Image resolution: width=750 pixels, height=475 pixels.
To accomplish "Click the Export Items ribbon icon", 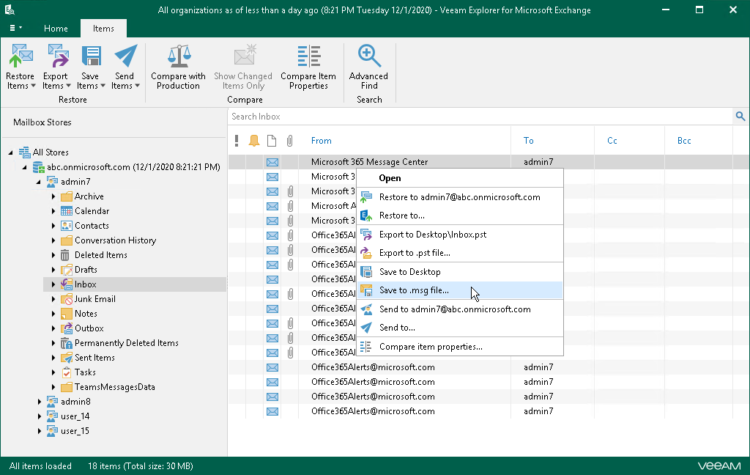I will coord(56,57).
